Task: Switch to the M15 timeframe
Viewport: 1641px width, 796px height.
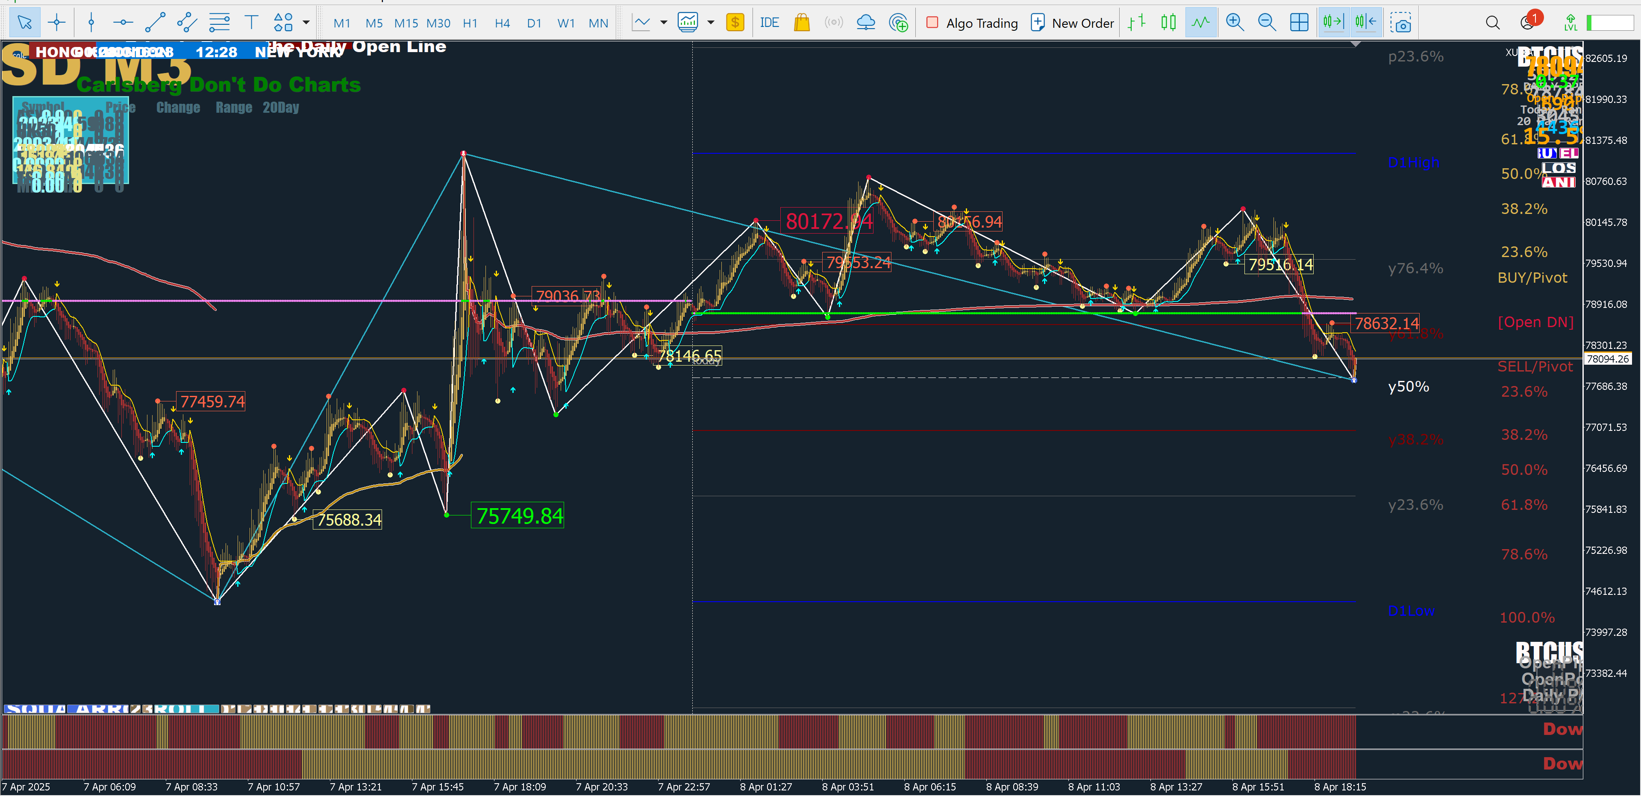Action: (x=406, y=23)
